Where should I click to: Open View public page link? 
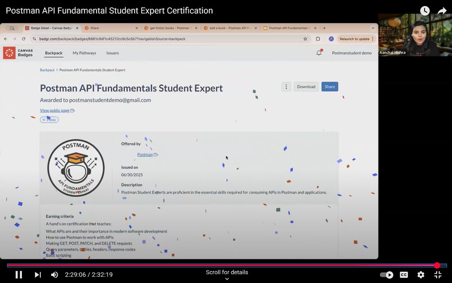tap(57, 110)
